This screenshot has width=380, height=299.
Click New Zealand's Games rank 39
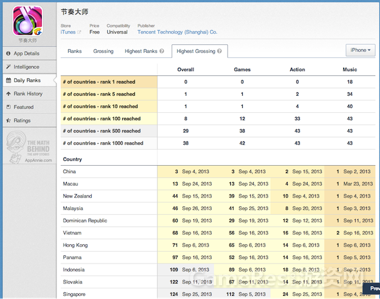coord(231,196)
